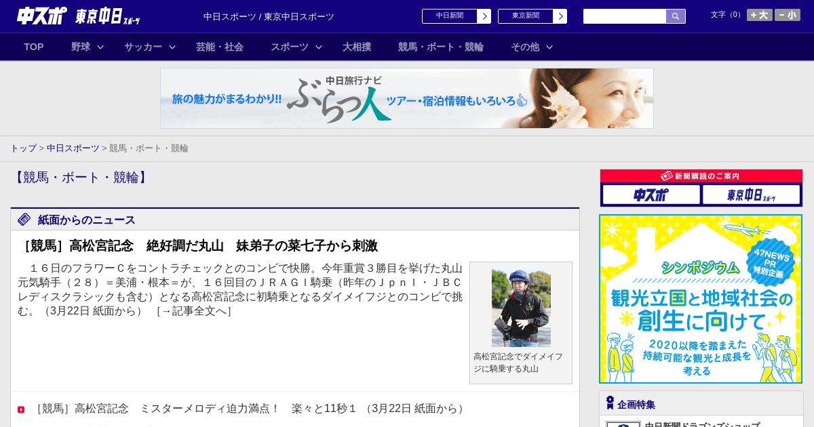
Task: Open the jockey 丸山 photo thumbnail
Action: tap(521, 308)
